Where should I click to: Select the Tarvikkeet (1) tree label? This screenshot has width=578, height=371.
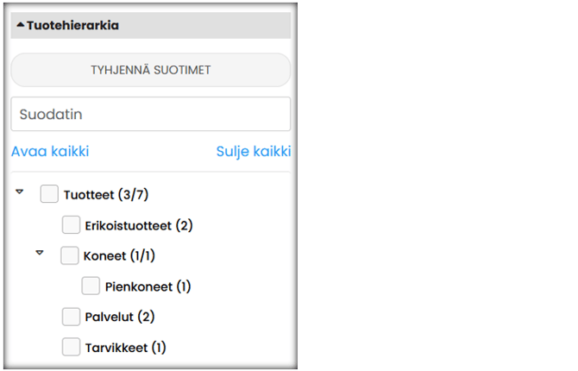125,348
